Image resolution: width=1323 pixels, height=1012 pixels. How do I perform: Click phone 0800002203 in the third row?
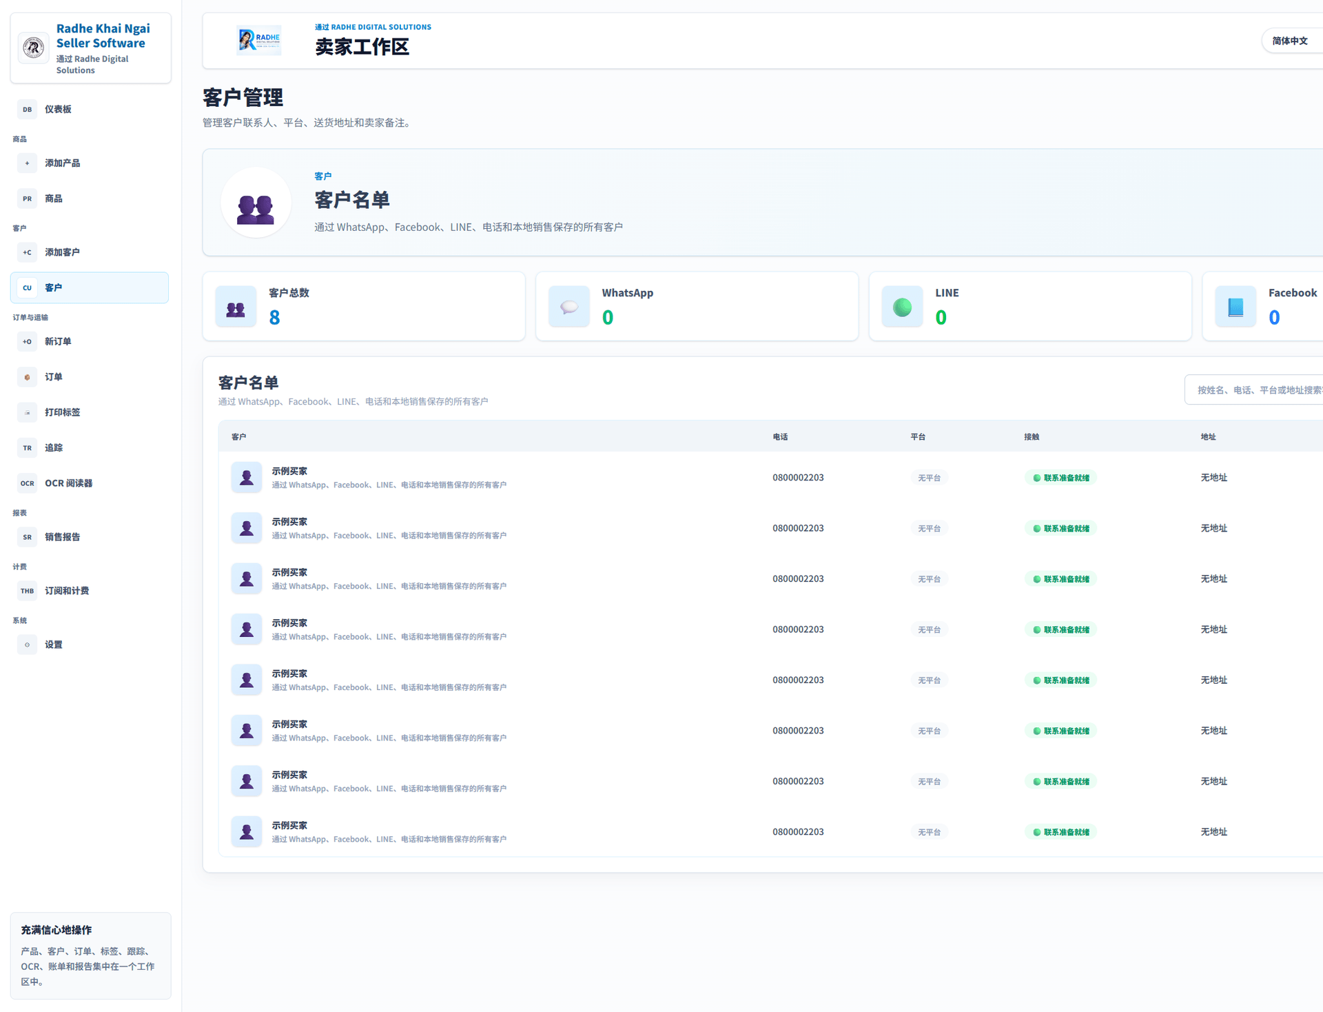[x=798, y=579]
